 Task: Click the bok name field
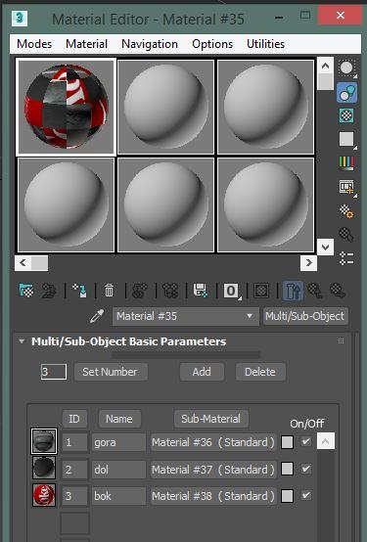[x=118, y=496]
